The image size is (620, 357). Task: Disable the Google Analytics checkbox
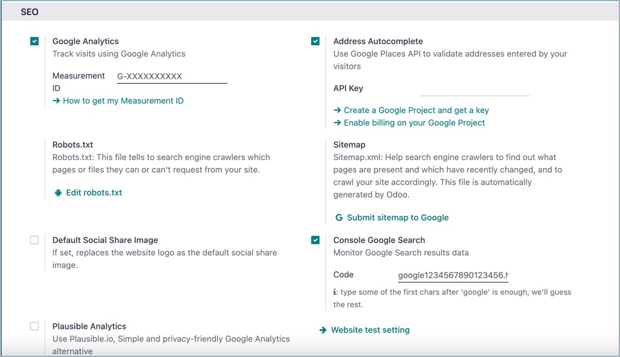[34, 41]
